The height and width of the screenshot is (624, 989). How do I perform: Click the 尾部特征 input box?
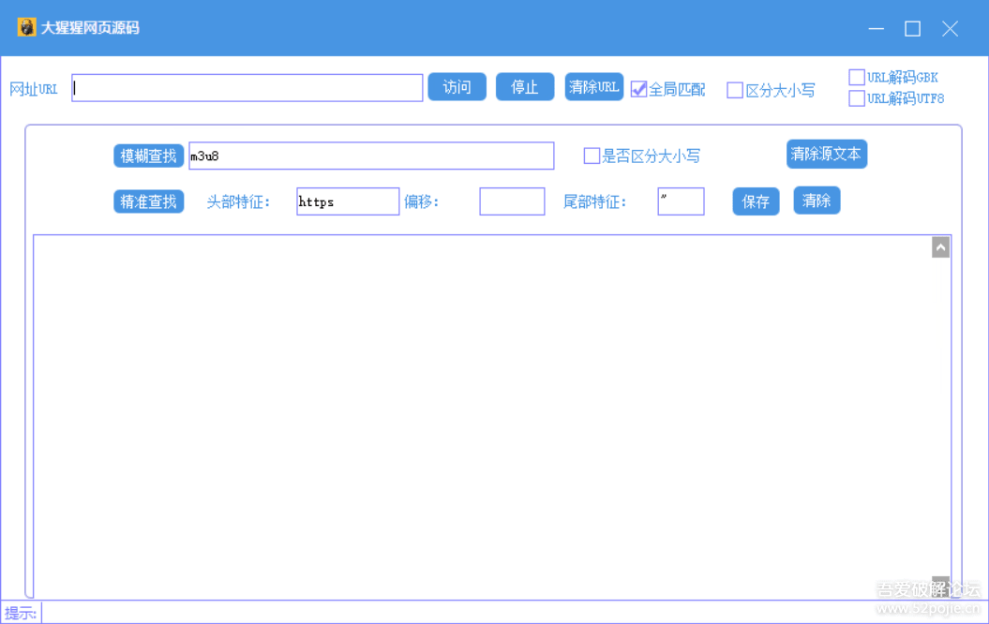(x=681, y=201)
